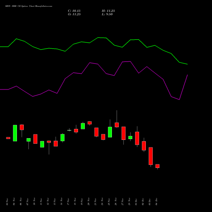The image size is (212, 212).
Task: Click the chart title text at top left
Action: pos(28,6)
